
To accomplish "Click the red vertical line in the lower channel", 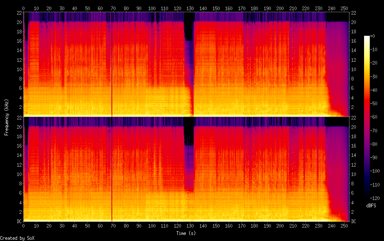I will pyautogui.click(x=112, y=171).
